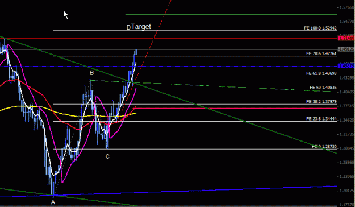Click the 1.34625 price axis value
The image size is (355, 207).
[346, 120]
